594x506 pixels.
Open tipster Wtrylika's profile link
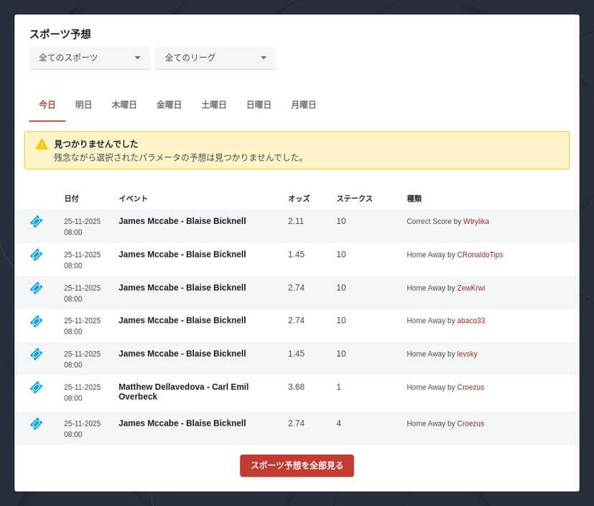[x=475, y=222]
